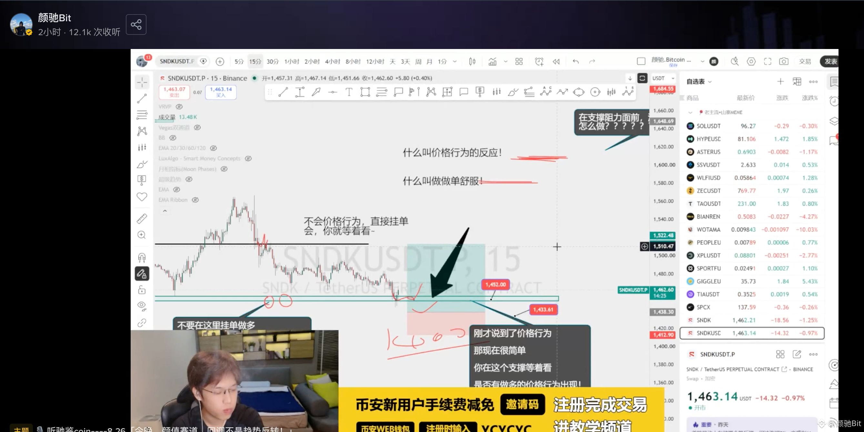The image size is (864, 432).
Task: Show the LuxAlgo Smart Money Concepts indicator
Action: [x=248, y=159]
